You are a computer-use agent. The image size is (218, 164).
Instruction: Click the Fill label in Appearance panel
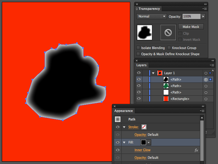tap(131, 142)
